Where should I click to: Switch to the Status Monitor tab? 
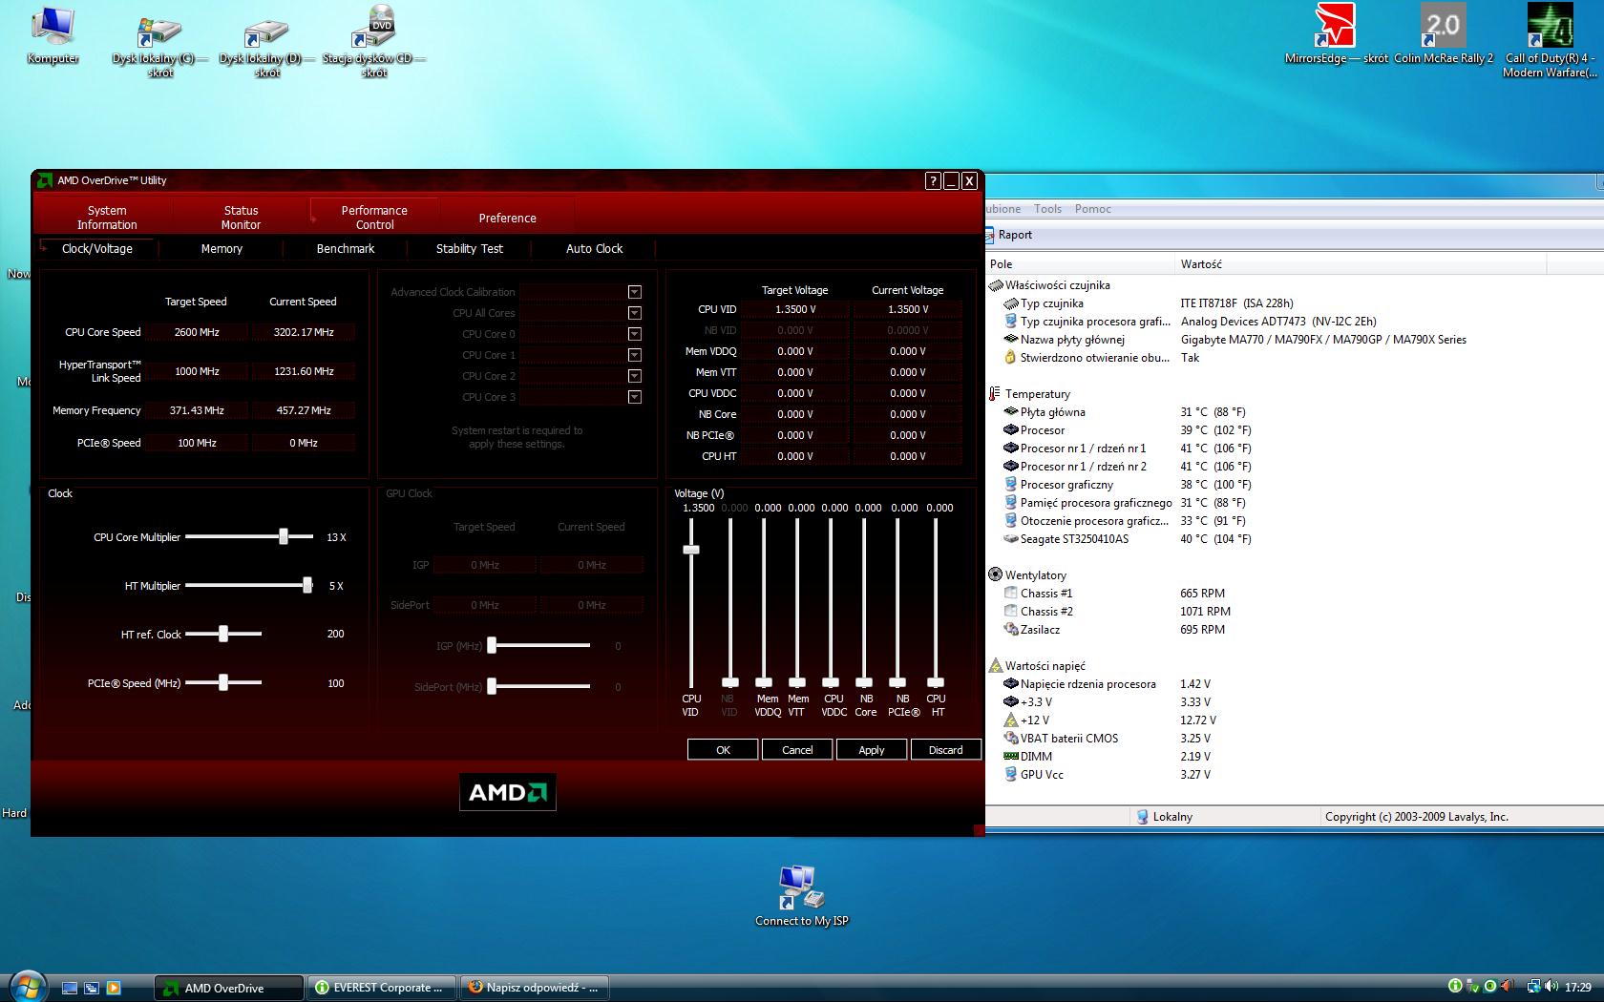coord(241,218)
